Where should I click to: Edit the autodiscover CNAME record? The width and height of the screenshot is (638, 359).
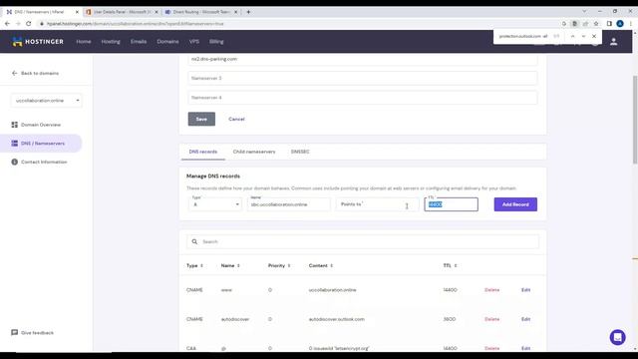point(525,319)
